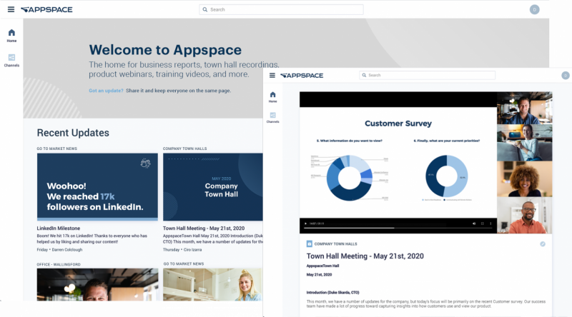Play the Town Hall video
572x317 pixels.
(x=305, y=223)
